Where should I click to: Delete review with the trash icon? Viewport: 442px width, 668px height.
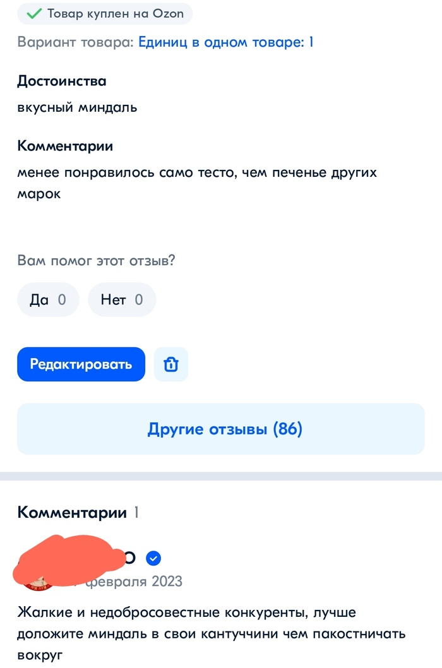coord(171,364)
